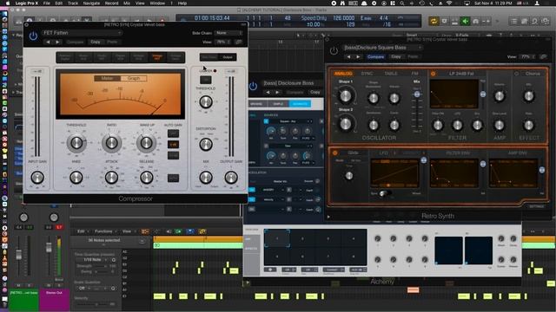This screenshot has height=312, width=556.
Task: Open the List Editors icon in control bar
Action: (513, 21)
